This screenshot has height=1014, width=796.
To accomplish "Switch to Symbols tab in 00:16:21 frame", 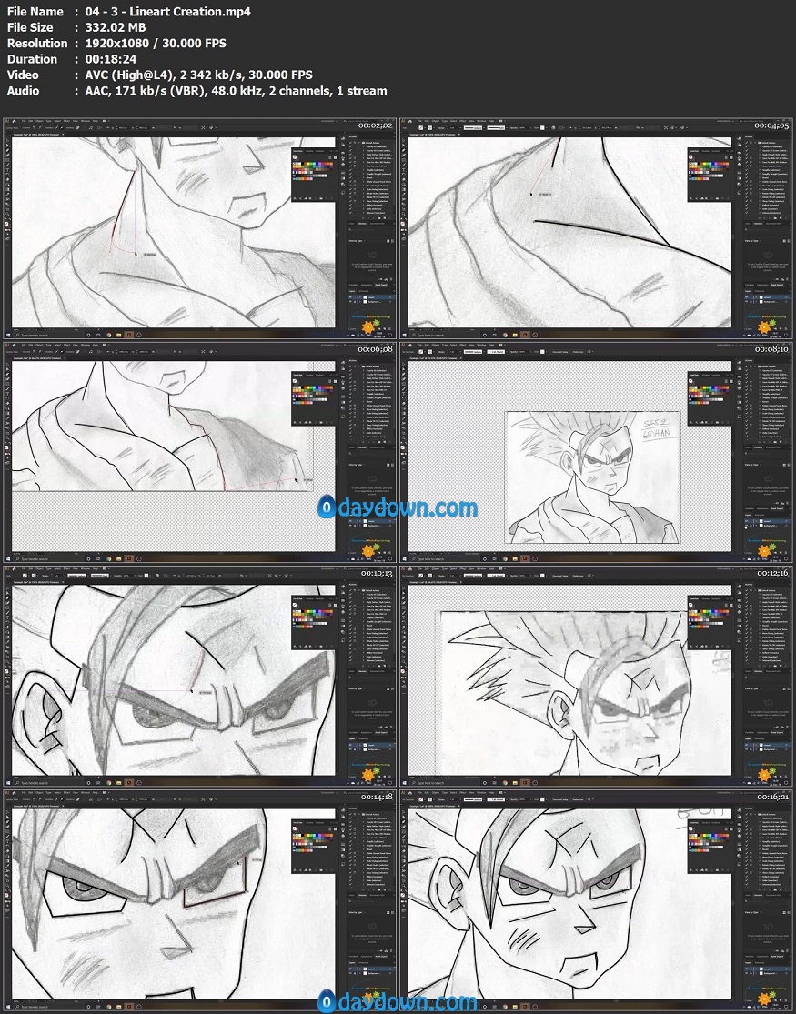I will (716, 823).
